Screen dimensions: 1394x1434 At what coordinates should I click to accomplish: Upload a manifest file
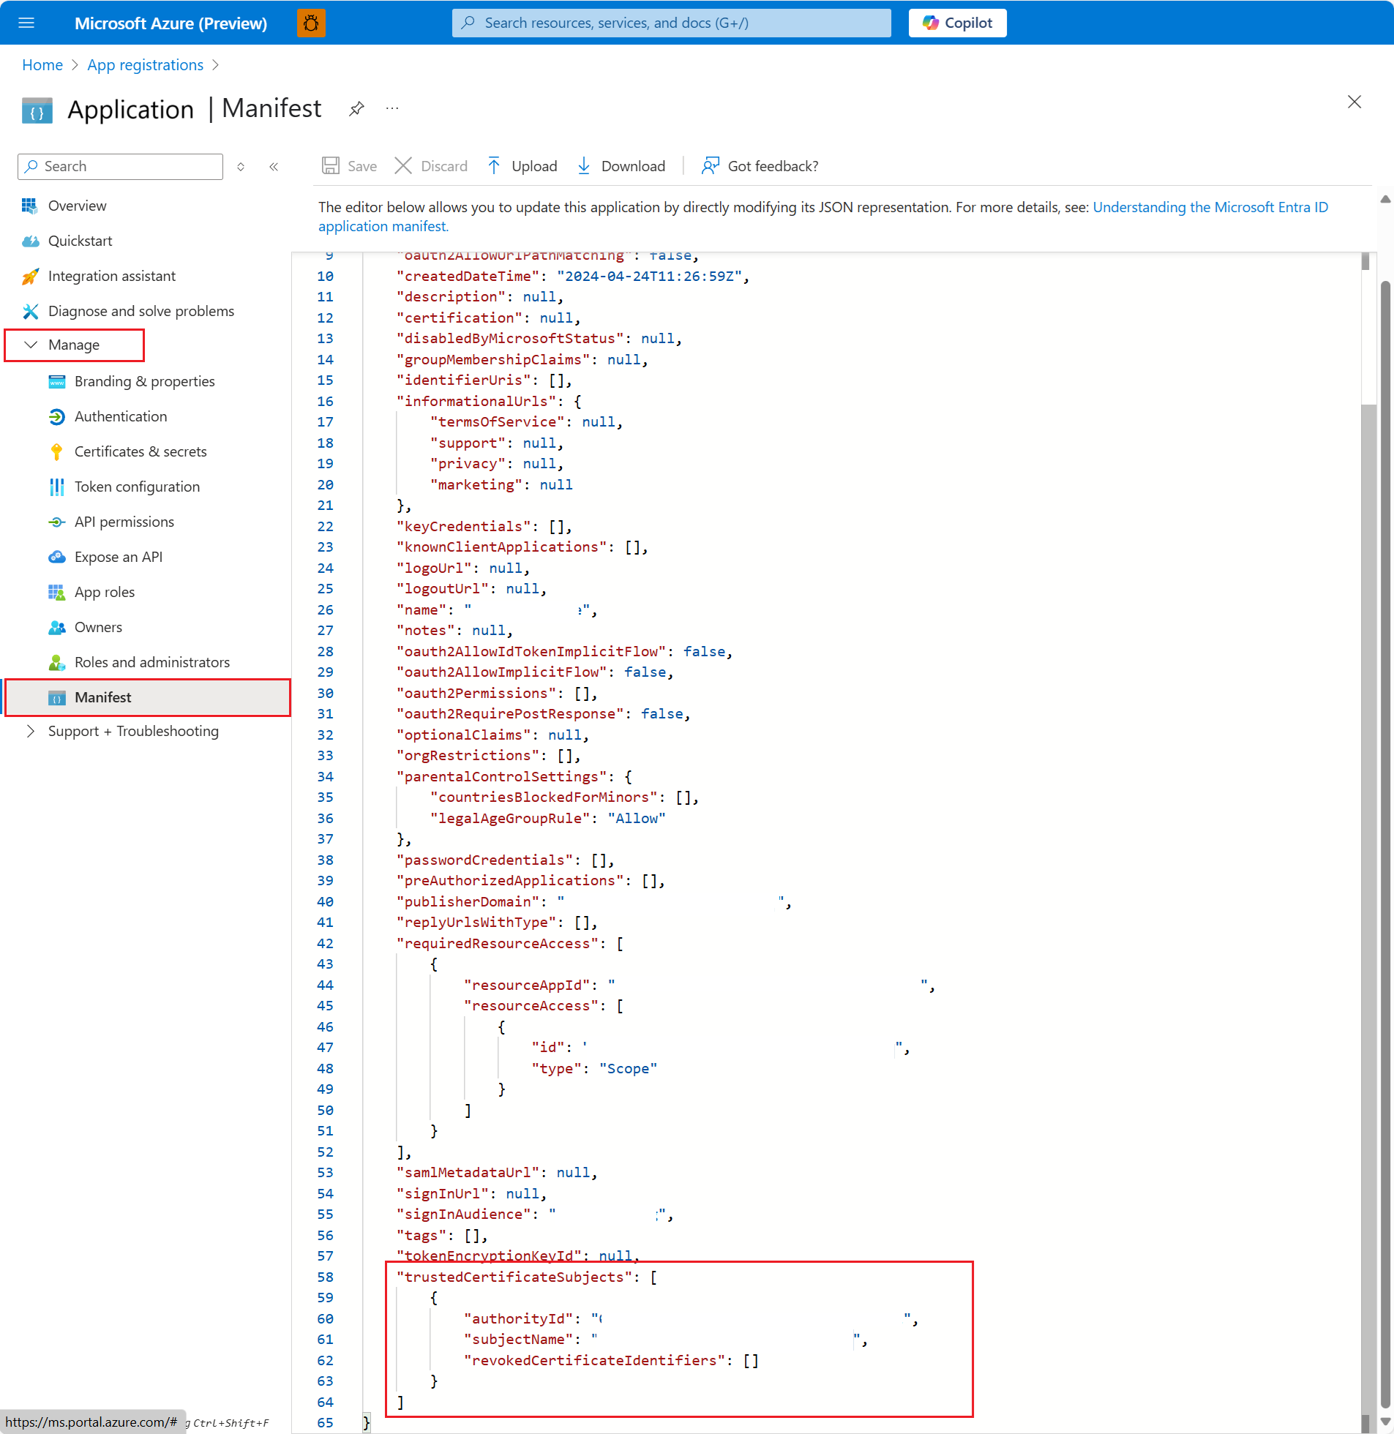tap(521, 165)
